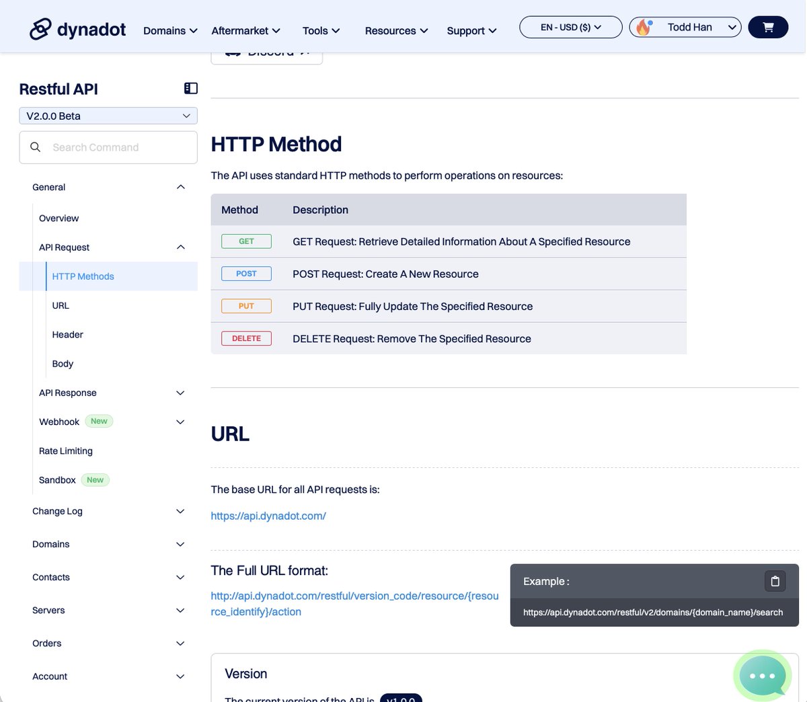Click the PUT Request description text

pyautogui.click(x=412, y=306)
